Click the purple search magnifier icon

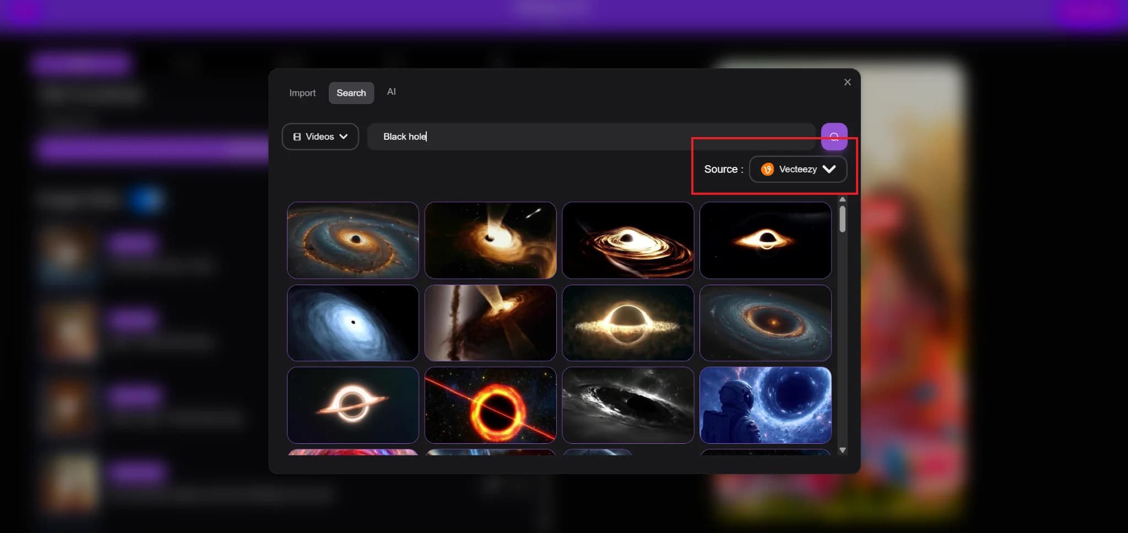pos(834,136)
